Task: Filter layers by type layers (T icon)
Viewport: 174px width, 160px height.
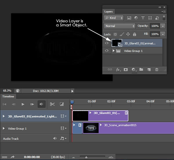Action: click(143, 18)
